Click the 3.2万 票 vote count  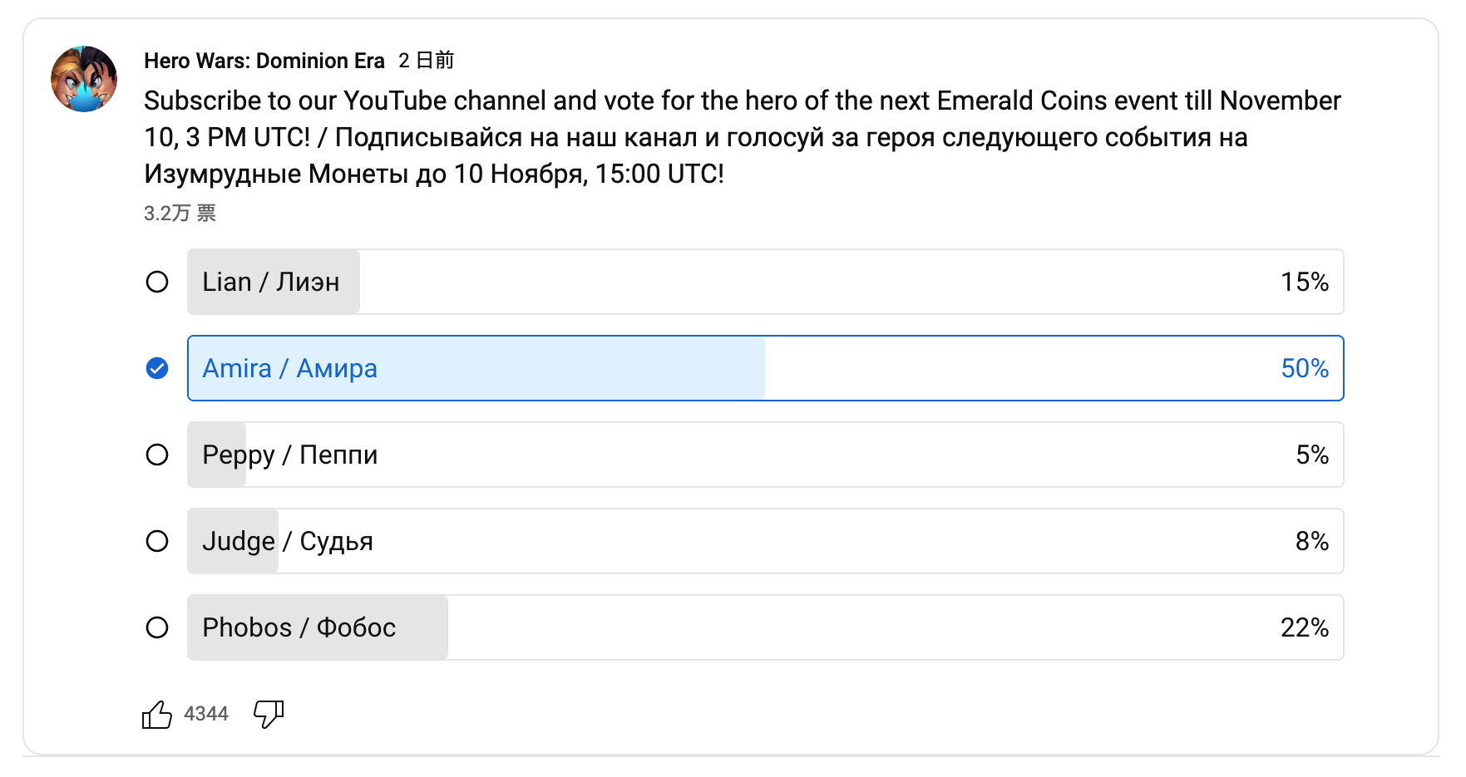click(x=180, y=214)
